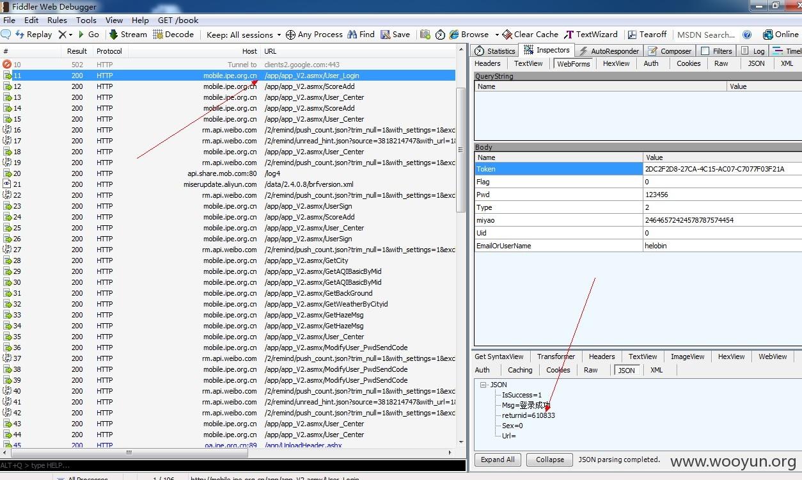Click the Pwd value 123456 cell
Screen dimensions: 802x480
[723, 195]
